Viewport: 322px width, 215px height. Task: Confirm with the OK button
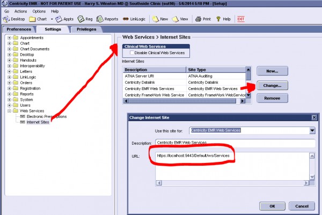[x=272, y=206]
